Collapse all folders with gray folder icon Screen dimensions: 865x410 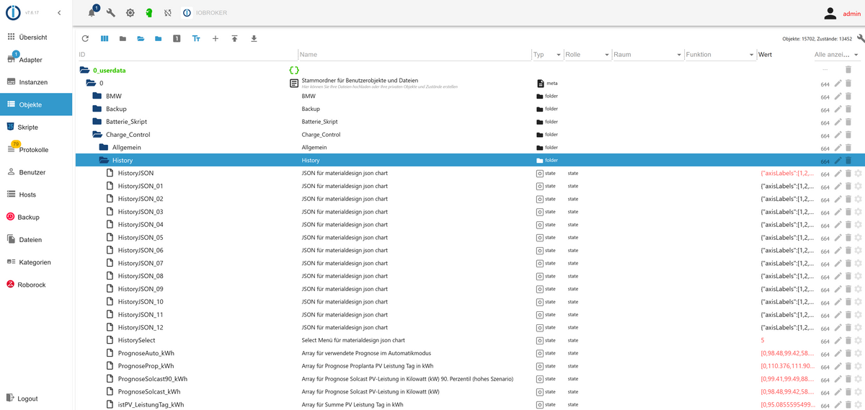coord(123,39)
